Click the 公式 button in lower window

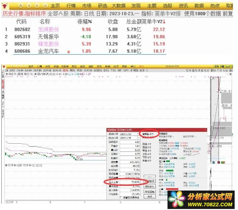tap(228, 66)
